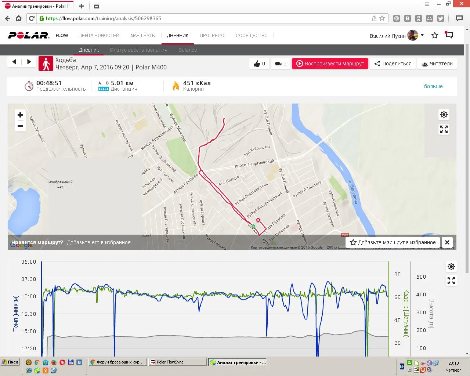Screen dimensions: 470x376
Task: Open the Маршруты menu
Action: coord(143,36)
